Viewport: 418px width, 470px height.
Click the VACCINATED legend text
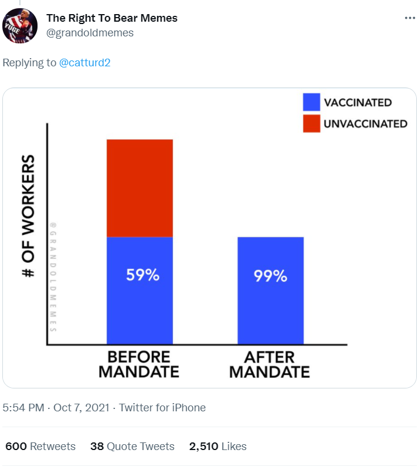coord(358,103)
